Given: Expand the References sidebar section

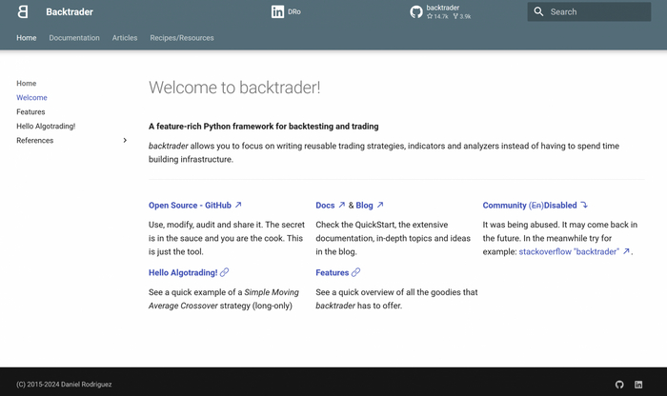Looking at the screenshot, I should [x=125, y=141].
